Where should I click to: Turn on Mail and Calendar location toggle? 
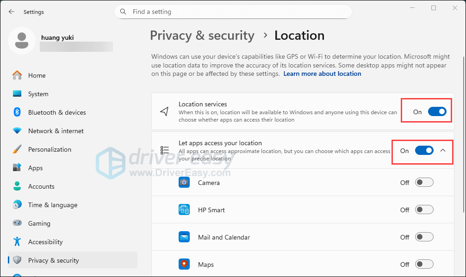tap(424, 237)
